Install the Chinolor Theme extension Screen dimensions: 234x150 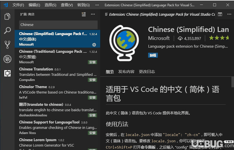point(92,98)
